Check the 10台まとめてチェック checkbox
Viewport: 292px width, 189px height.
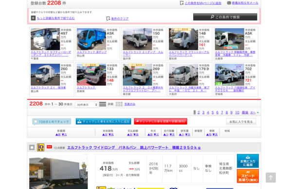pos(36,121)
